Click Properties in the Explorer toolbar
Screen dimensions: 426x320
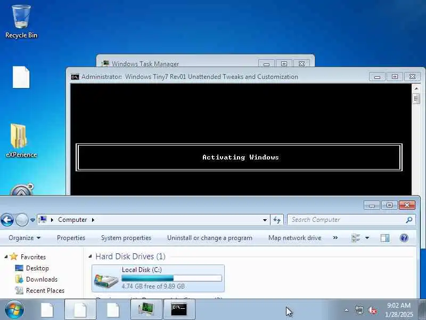coord(71,238)
